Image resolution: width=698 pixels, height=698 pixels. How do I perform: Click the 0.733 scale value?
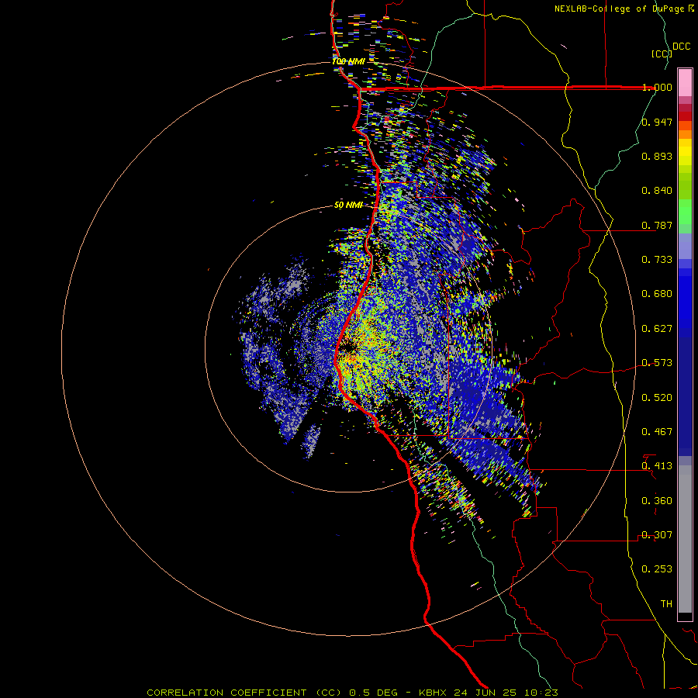coord(657,260)
